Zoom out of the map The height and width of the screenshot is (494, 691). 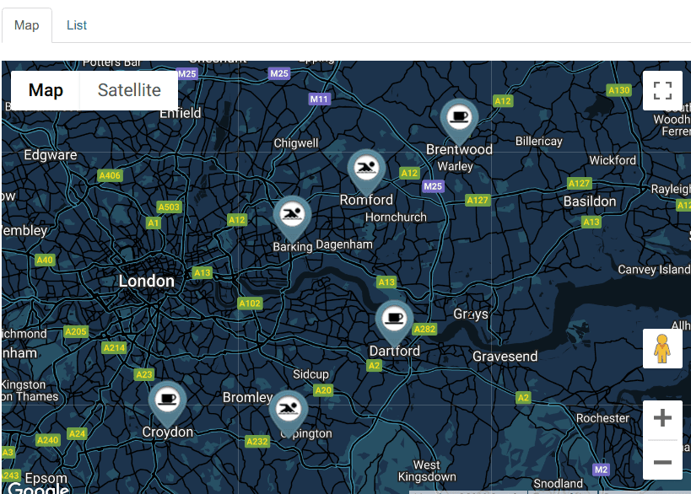(x=662, y=461)
